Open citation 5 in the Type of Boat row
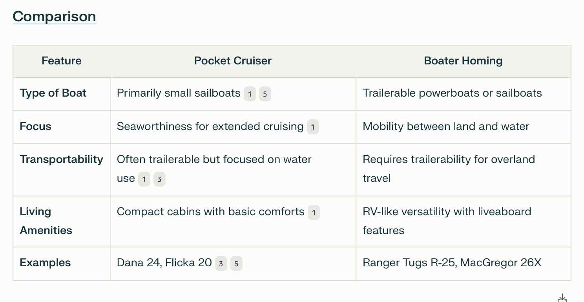Image resolution: width=584 pixels, height=302 pixels. click(x=265, y=94)
